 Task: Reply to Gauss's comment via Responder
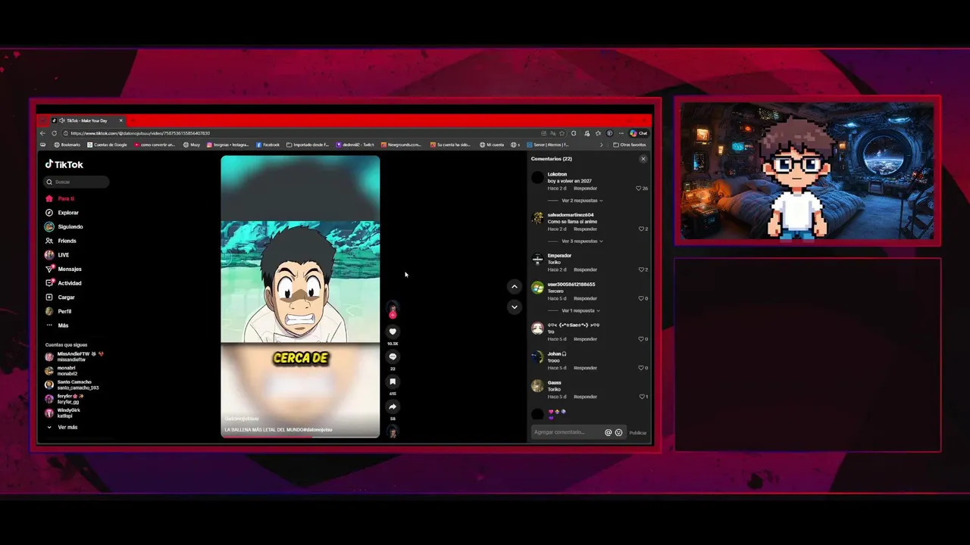tap(585, 397)
